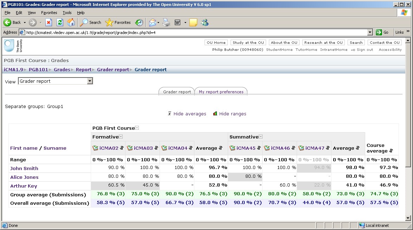
Task: Collapse the PGB First Course category
Action: click(137, 128)
